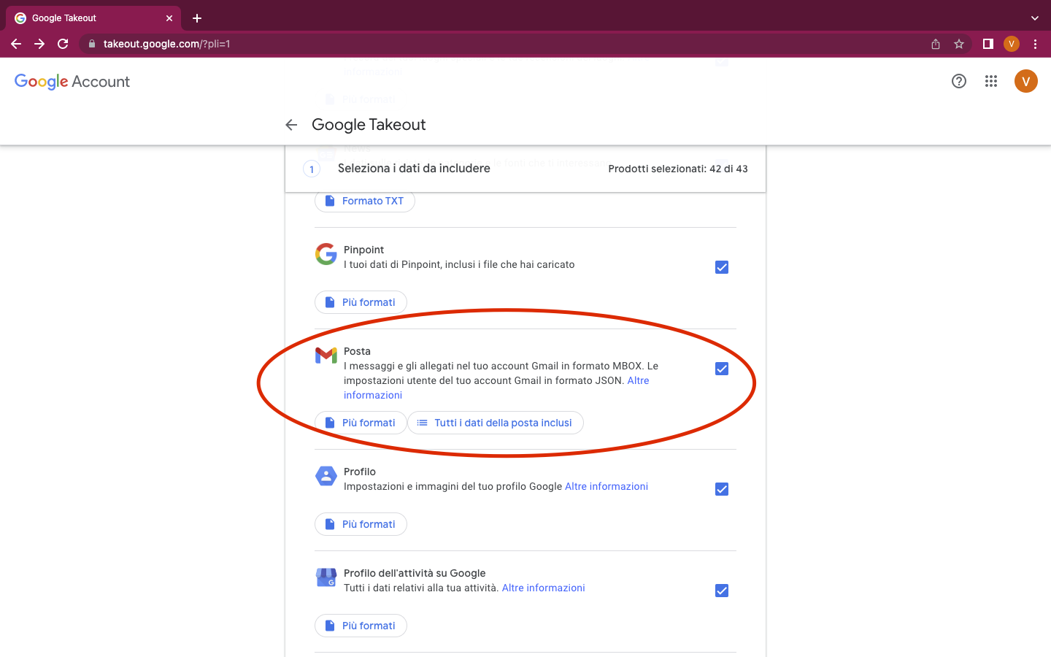1051x657 pixels.
Task: Click the bookmark star in the address bar
Action: pyautogui.click(x=958, y=44)
